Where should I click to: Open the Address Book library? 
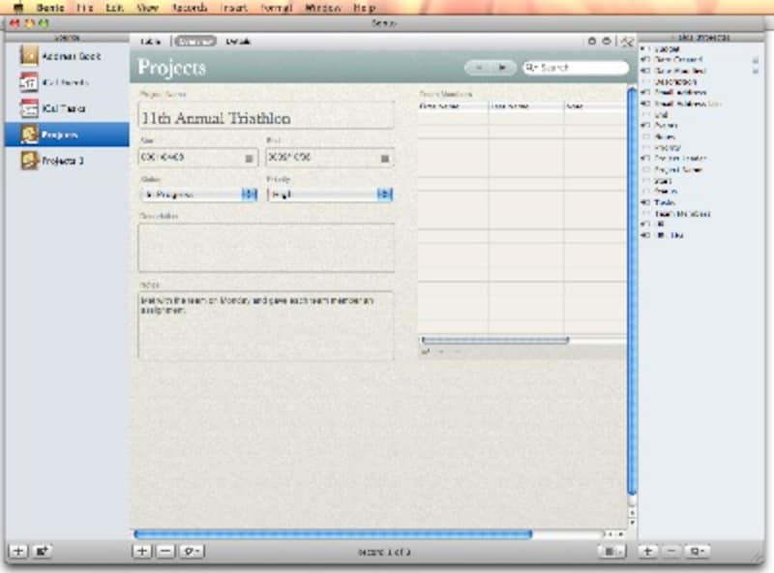point(65,56)
